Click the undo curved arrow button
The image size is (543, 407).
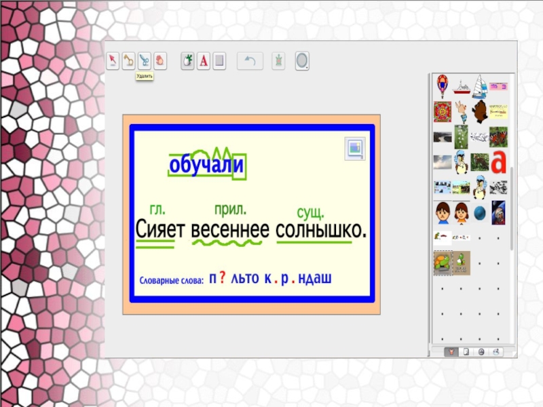(x=250, y=61)
